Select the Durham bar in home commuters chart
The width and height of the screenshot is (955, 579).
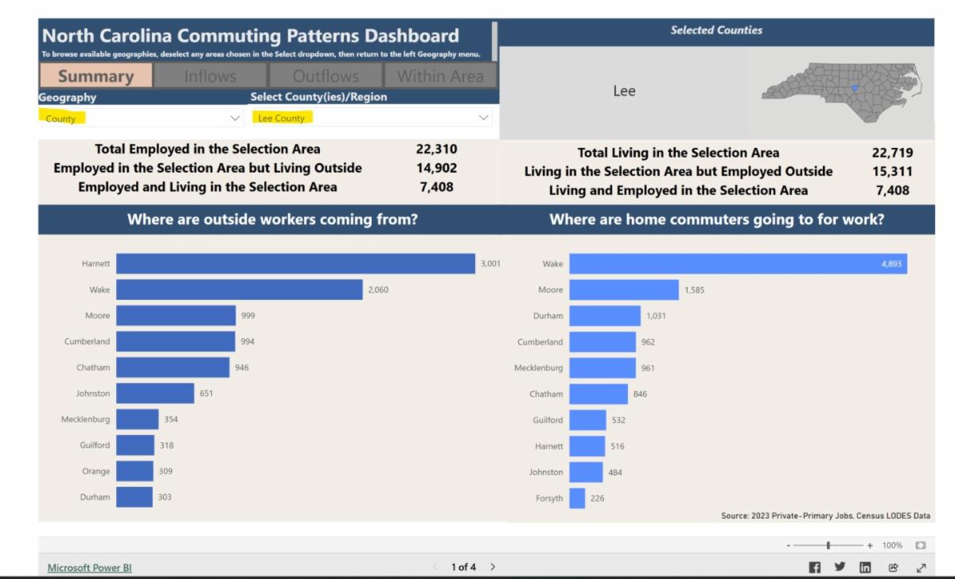pos(605,316)
